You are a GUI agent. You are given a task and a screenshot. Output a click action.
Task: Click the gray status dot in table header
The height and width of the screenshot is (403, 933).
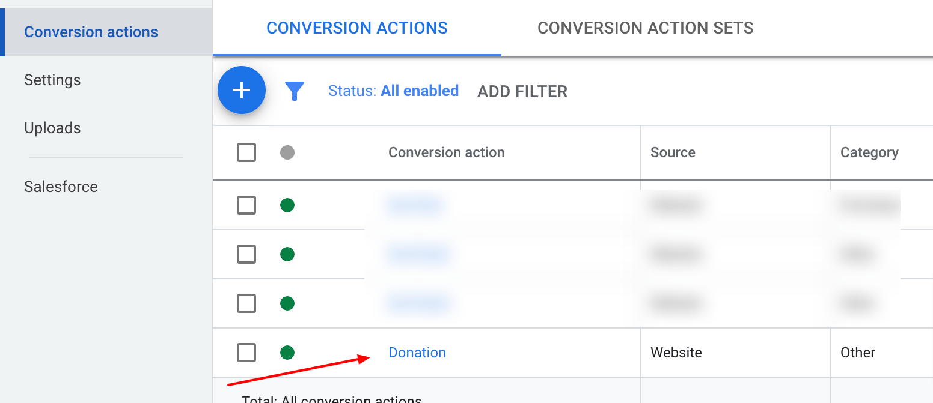point(287,152)
